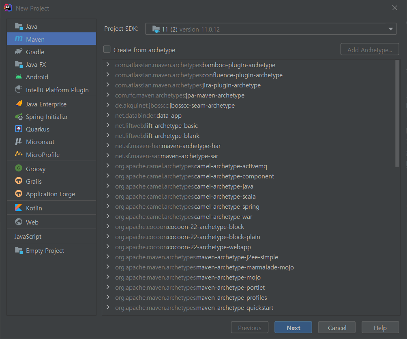Expand confluence-plugin-archetype node
This screenshot has width=407, height=339.
point(108,74)
